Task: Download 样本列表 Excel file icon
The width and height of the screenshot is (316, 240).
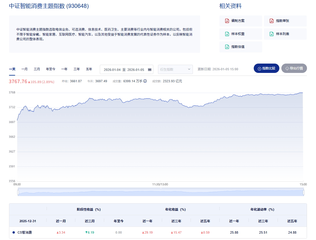Action: (271, 34)
